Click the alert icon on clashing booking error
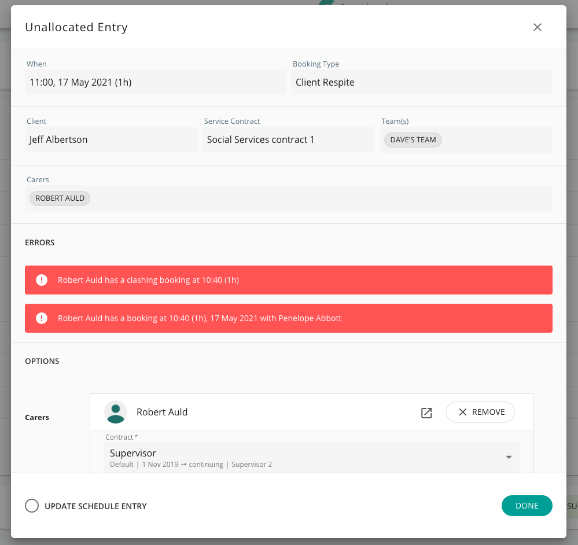Image resolution: width=578 pixels, height=545 pixels. [42, 280]
